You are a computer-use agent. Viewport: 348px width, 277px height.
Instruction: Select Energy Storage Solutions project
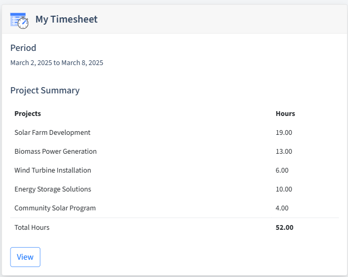52,189
